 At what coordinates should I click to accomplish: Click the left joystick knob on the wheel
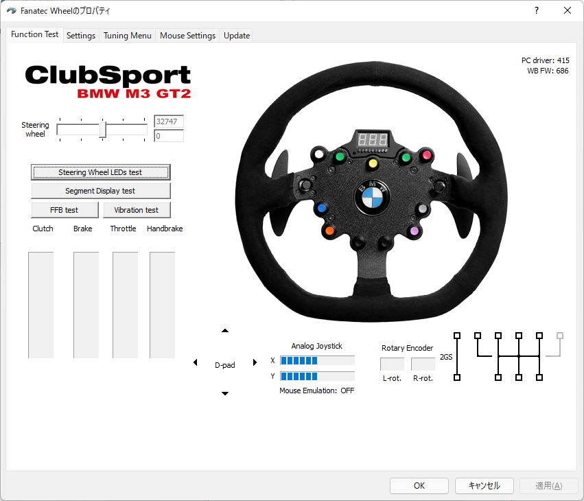[x=305, y=185]
